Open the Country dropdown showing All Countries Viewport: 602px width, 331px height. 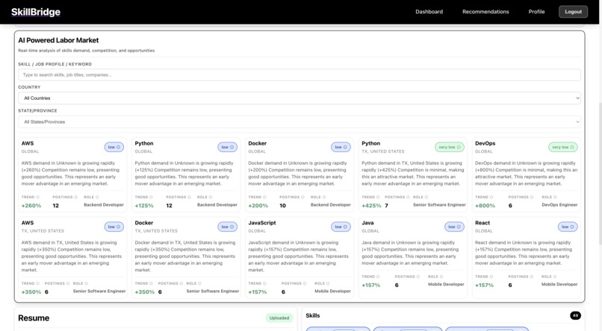tap(300, 98)
